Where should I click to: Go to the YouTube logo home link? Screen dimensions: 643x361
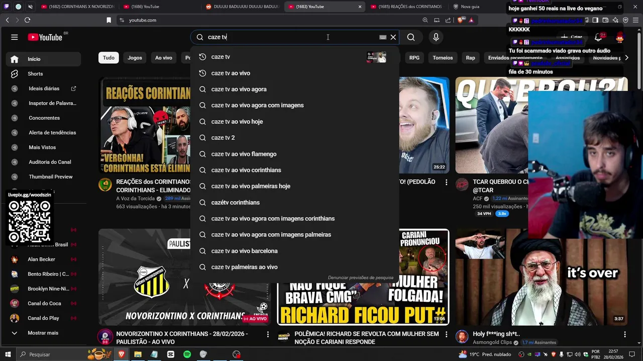[x=45, y=37]
